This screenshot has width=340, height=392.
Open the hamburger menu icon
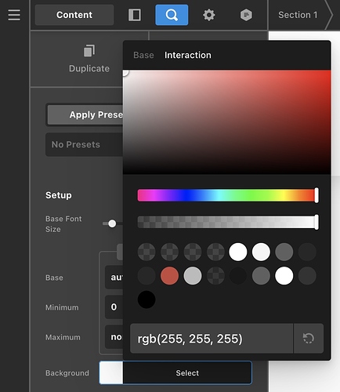tap(14, 15)
